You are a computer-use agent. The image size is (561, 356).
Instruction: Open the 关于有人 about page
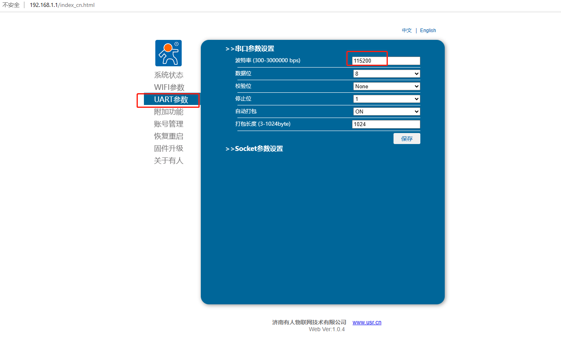pos(168,160)
